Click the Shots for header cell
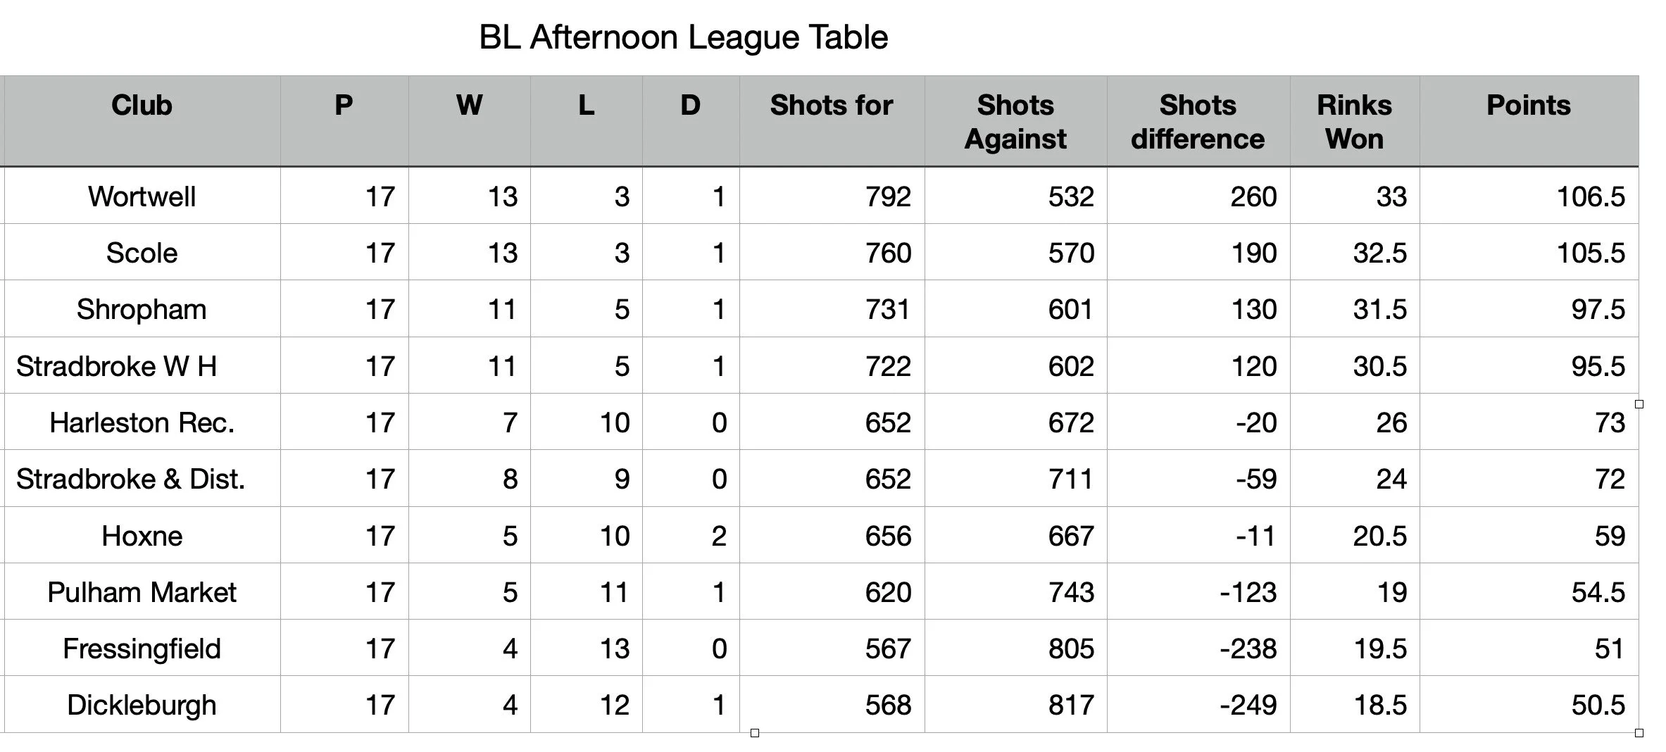This screenshot has width=1666, height=752. (832, 121)
